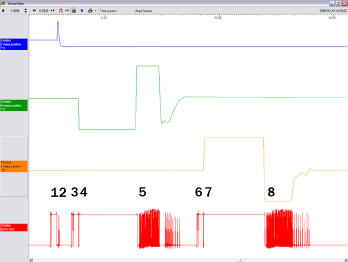Click the vertical amplitude scale icon
This screenshot has height=262, width=348.
[3, 11]
